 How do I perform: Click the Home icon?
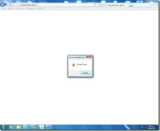pyautogui.click(x=151, y=5)
